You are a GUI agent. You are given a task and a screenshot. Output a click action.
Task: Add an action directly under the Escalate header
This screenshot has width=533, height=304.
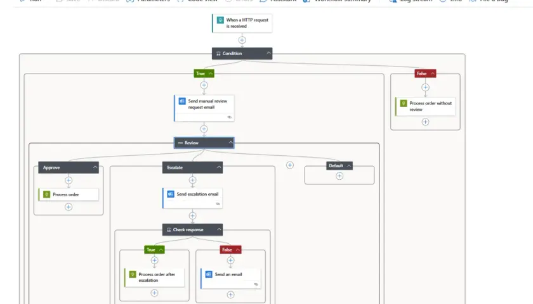192,180
